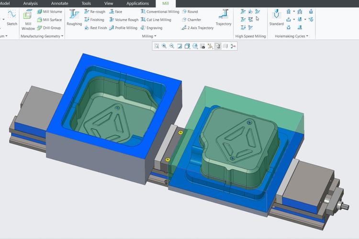Image resolution: width=359 pixels, height=239 pixels.
Task: Zoom out using the graphics toolbar
Action: (172, 46)
